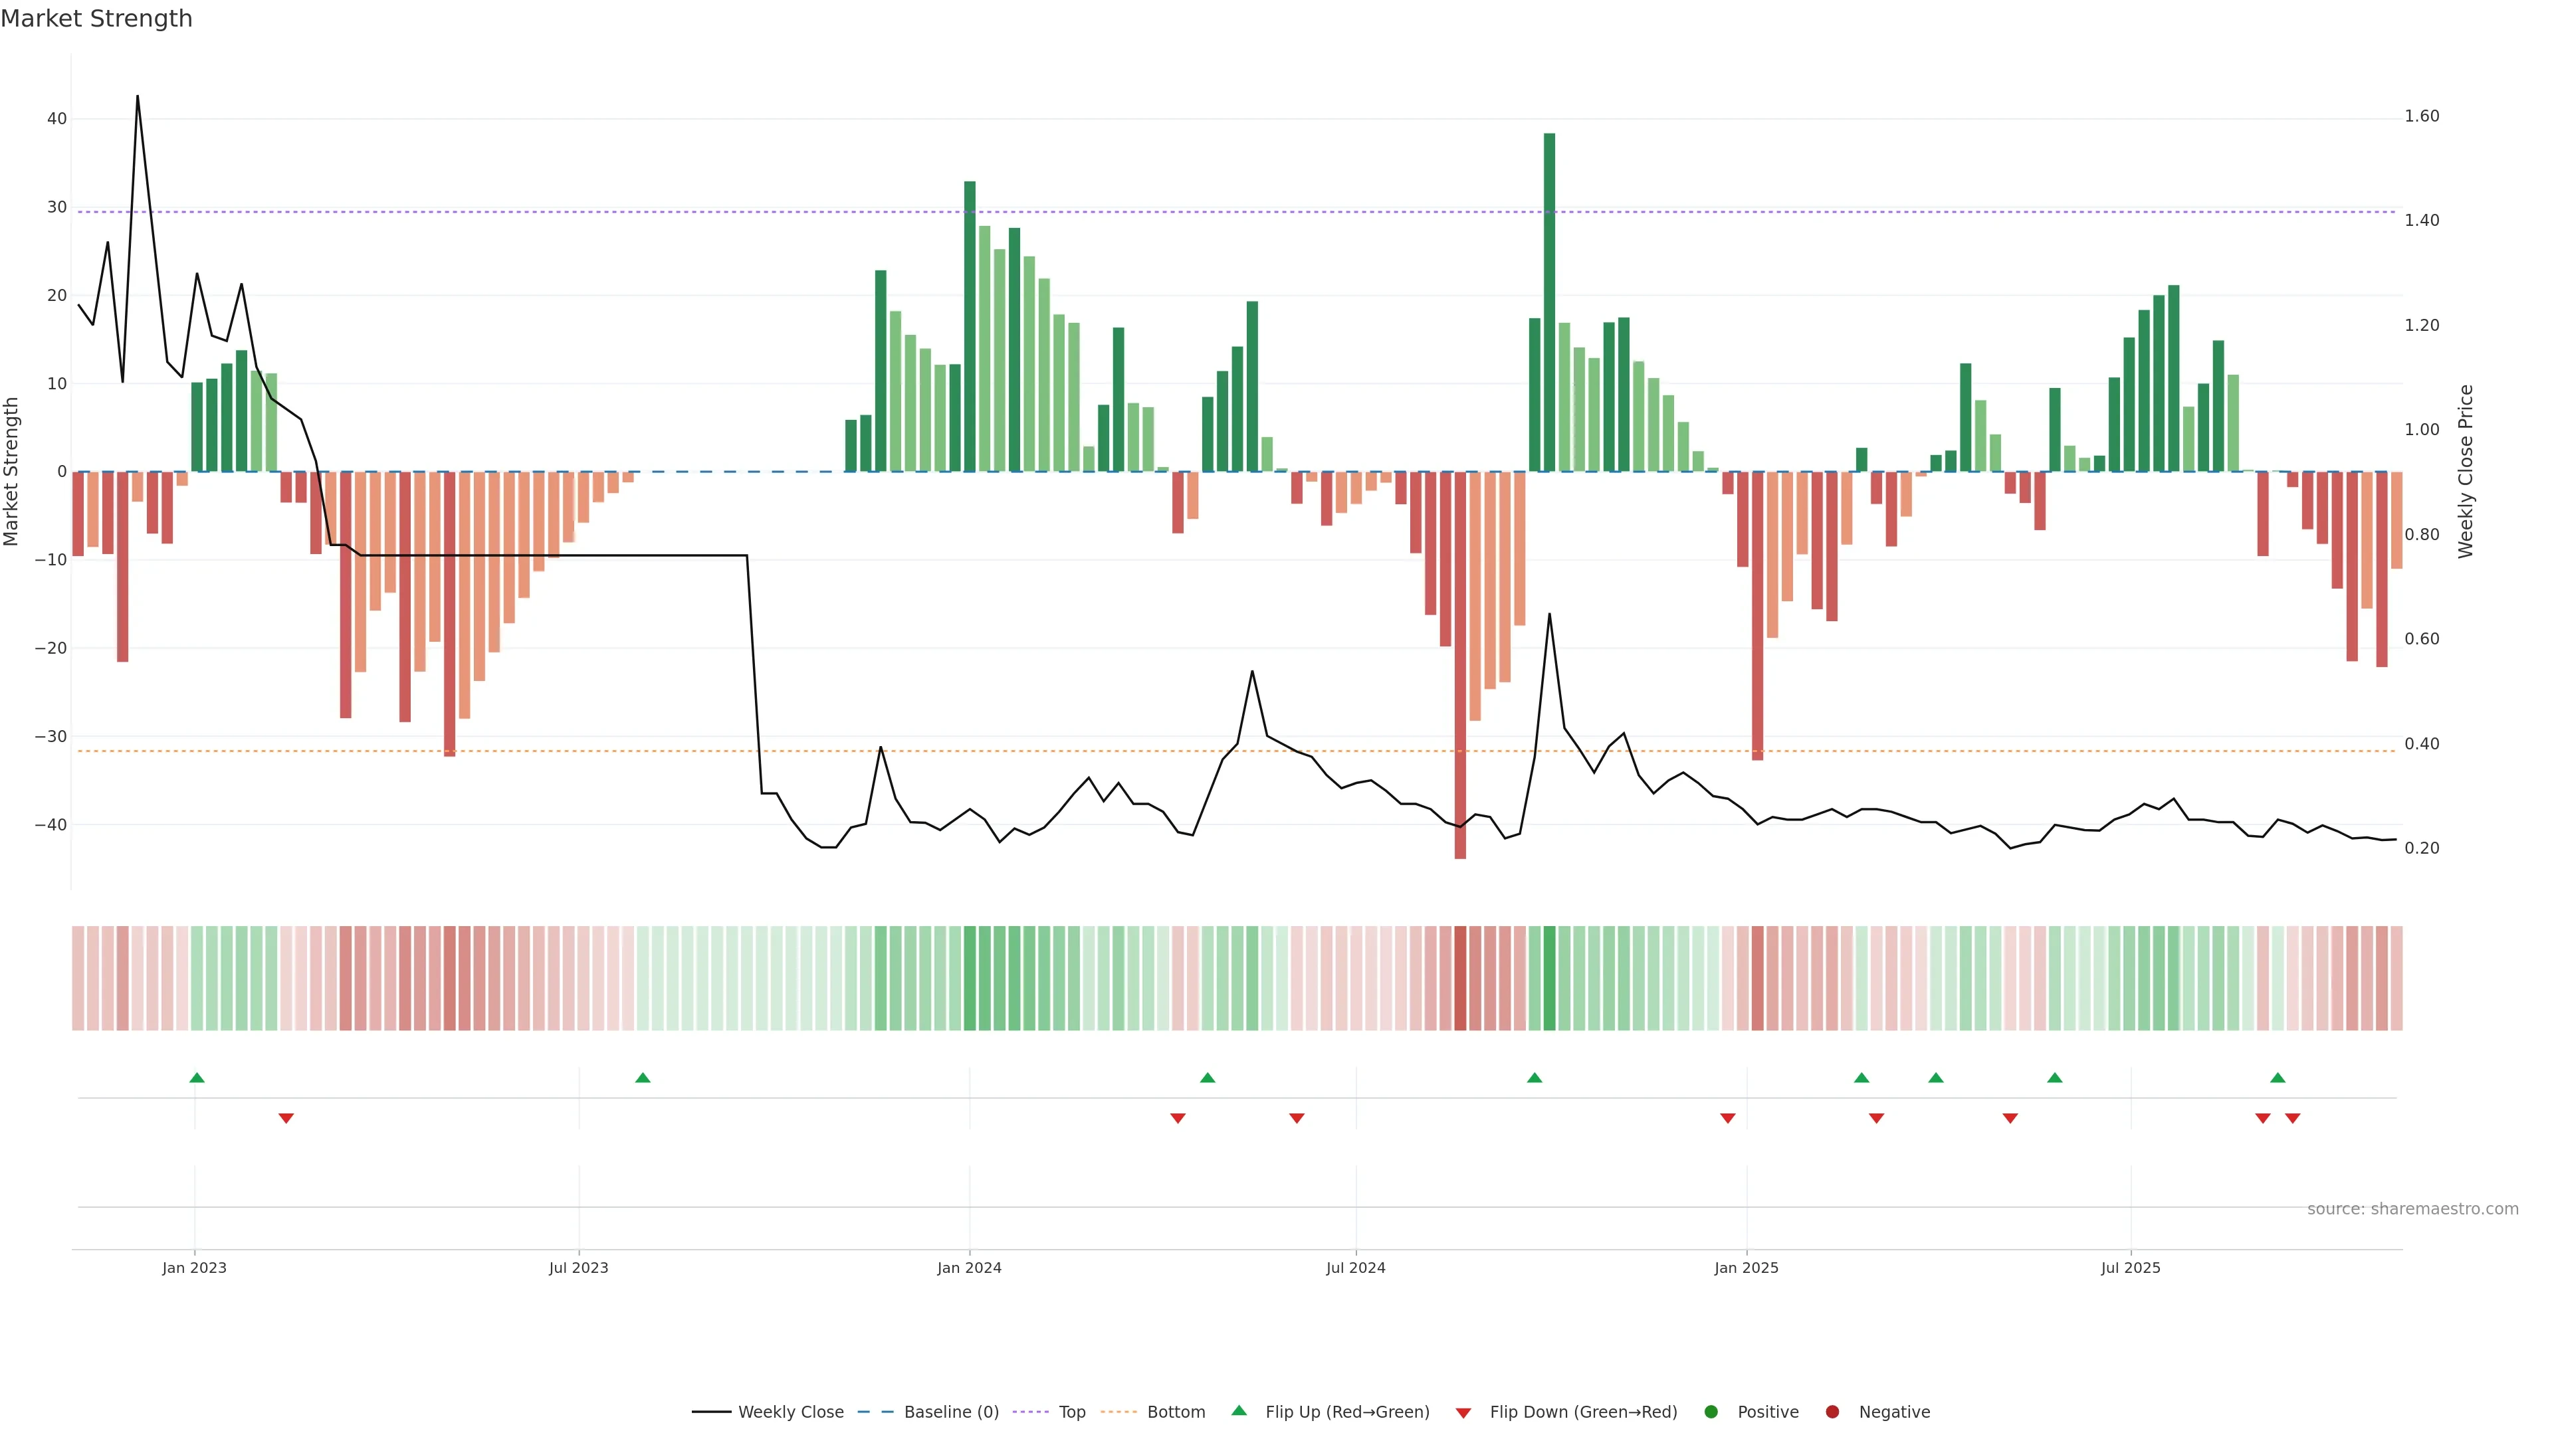Click the red flip-down triangle just after Jan 2023
2552x1435 pixels.
point(286,1118)
